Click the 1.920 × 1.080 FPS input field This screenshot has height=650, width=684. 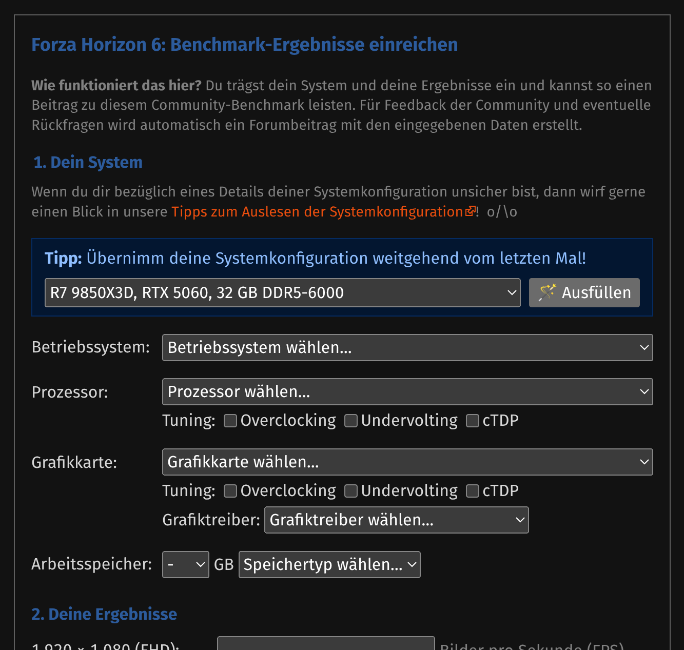click(x=326, y=643)
